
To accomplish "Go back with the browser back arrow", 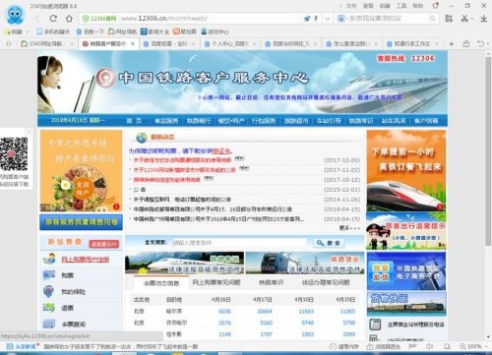I will (37, 19).
